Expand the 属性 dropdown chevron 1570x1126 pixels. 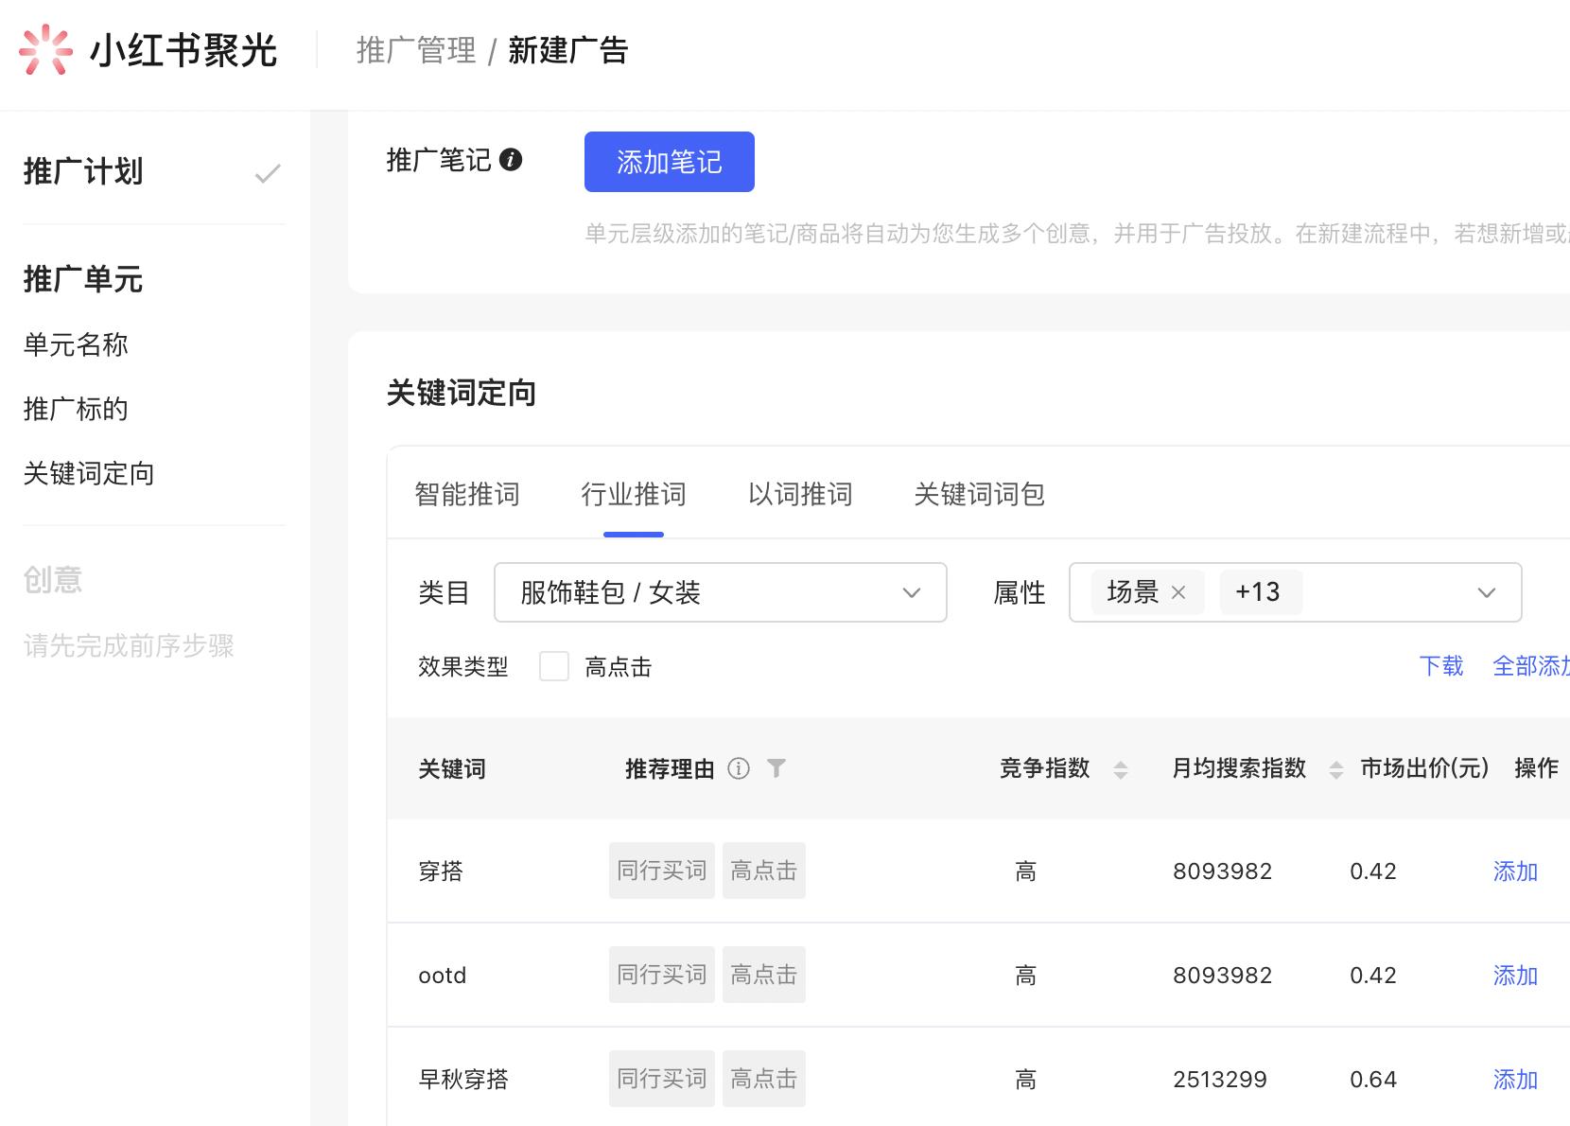[1486, 592]
